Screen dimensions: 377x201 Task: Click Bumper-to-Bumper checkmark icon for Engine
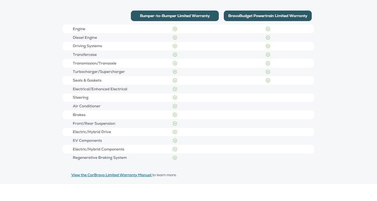[175, 29]
